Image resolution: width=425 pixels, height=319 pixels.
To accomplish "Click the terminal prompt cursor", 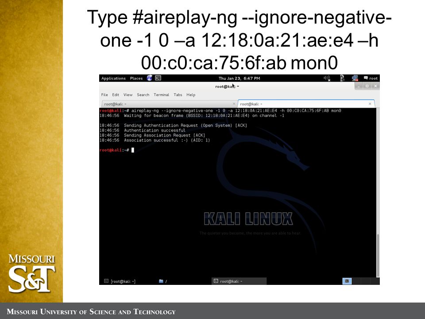I will [133, 150].
